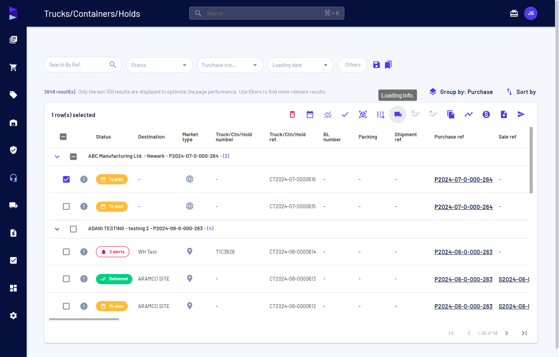
Task: Click the 2 alerts status badge
Action: click(x=112, y=252)
